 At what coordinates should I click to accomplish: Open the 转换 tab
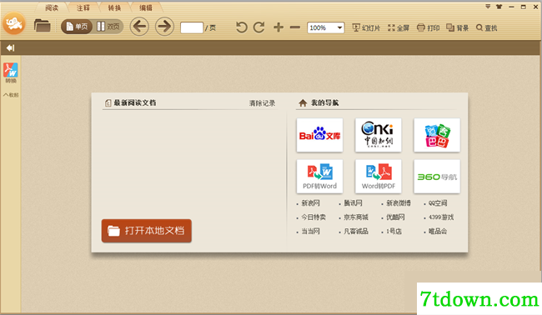click(x=114, y=7)
